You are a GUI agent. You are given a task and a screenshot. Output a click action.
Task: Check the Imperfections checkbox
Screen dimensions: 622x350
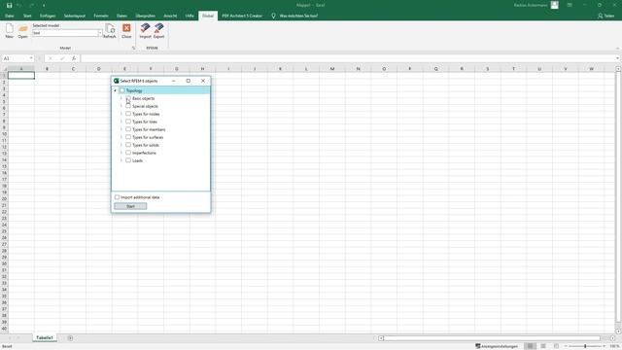128,153
